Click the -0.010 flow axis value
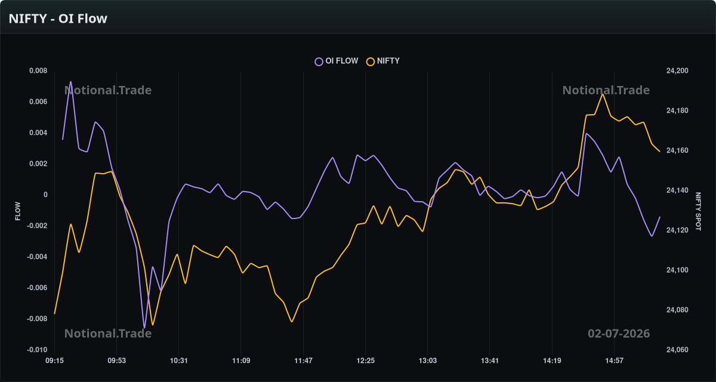This screenshot has height=382, width=716. 37,350
